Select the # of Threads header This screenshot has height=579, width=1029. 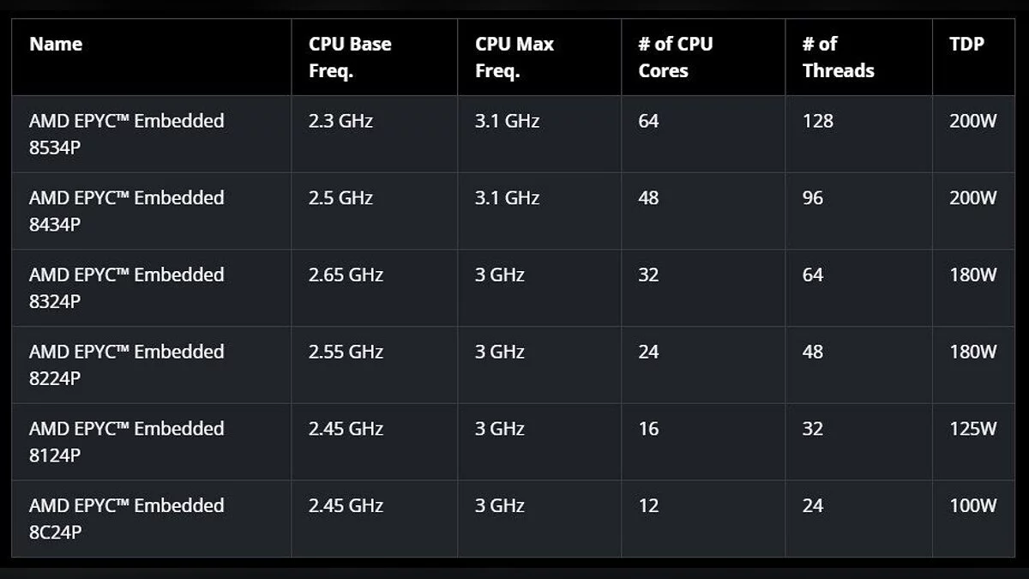tap(838, 57)
